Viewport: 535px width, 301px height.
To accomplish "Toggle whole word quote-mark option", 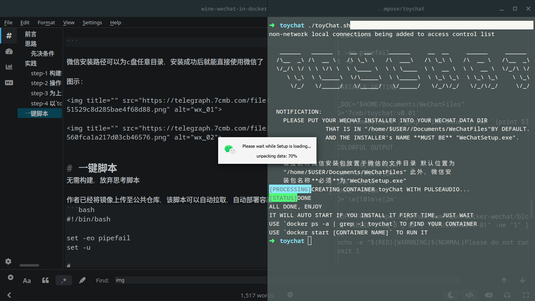I will click(x=45, y=280).
